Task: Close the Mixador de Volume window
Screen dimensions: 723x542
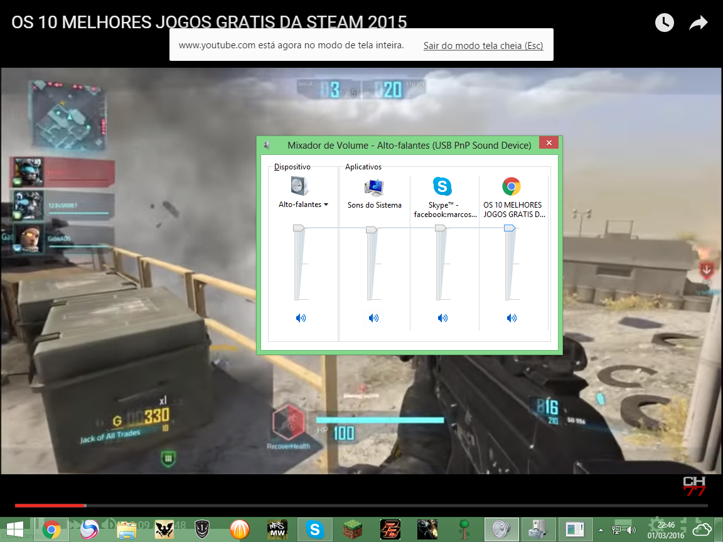Action: tap(549, 143)
